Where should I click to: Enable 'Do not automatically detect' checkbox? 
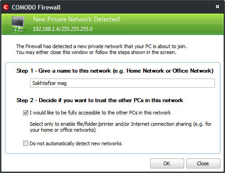coord(25,143)
